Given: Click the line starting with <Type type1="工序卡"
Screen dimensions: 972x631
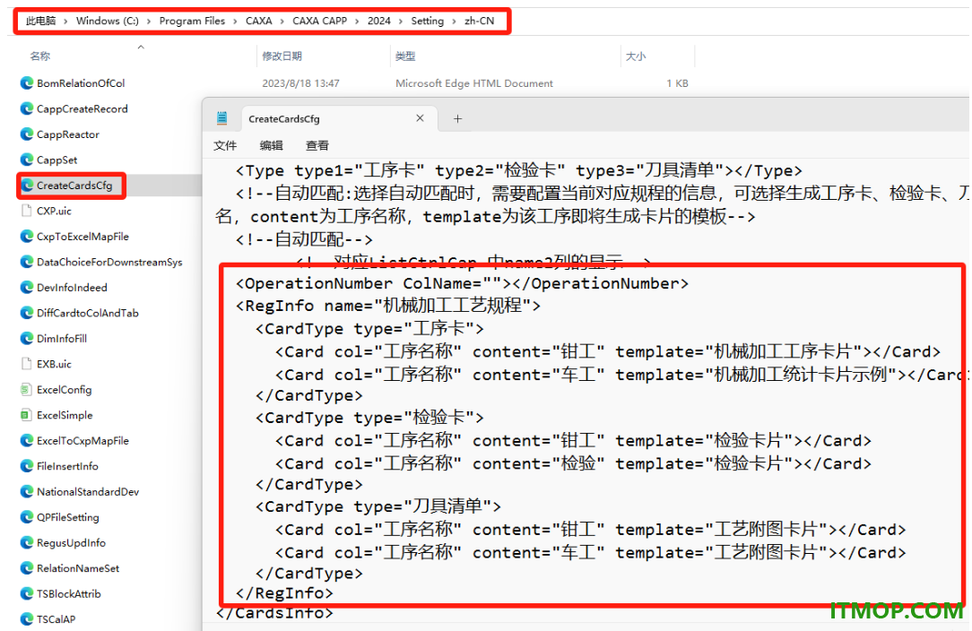Looking at the screenshot, I should click(x=519, y=170).
